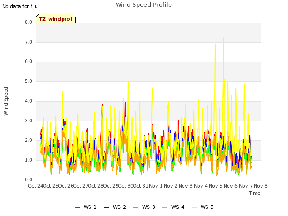Click the yellow WS_5 peak near 5.0 on Oct 30
This screenshot has height=216, width=288.
click(x=128, y=81)
